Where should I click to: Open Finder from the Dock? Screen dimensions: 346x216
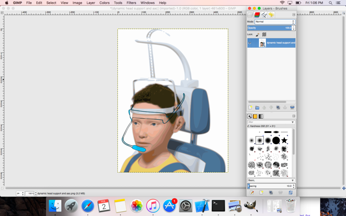pos(55,206)
